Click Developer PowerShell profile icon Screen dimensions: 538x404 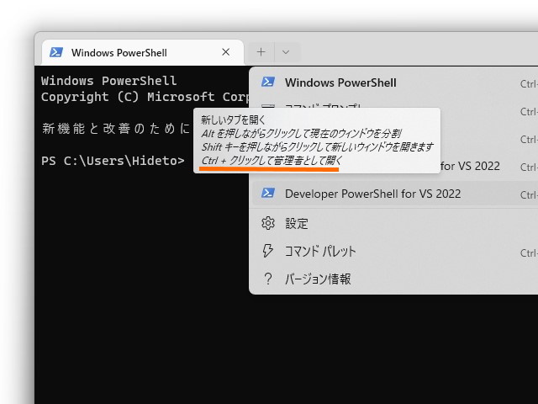tap(268, 193)
